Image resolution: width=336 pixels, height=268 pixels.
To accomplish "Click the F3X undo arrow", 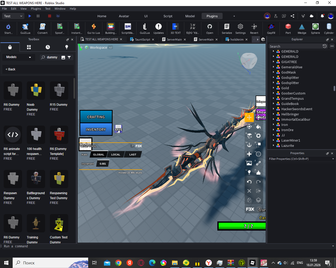I will click(249, 182).
